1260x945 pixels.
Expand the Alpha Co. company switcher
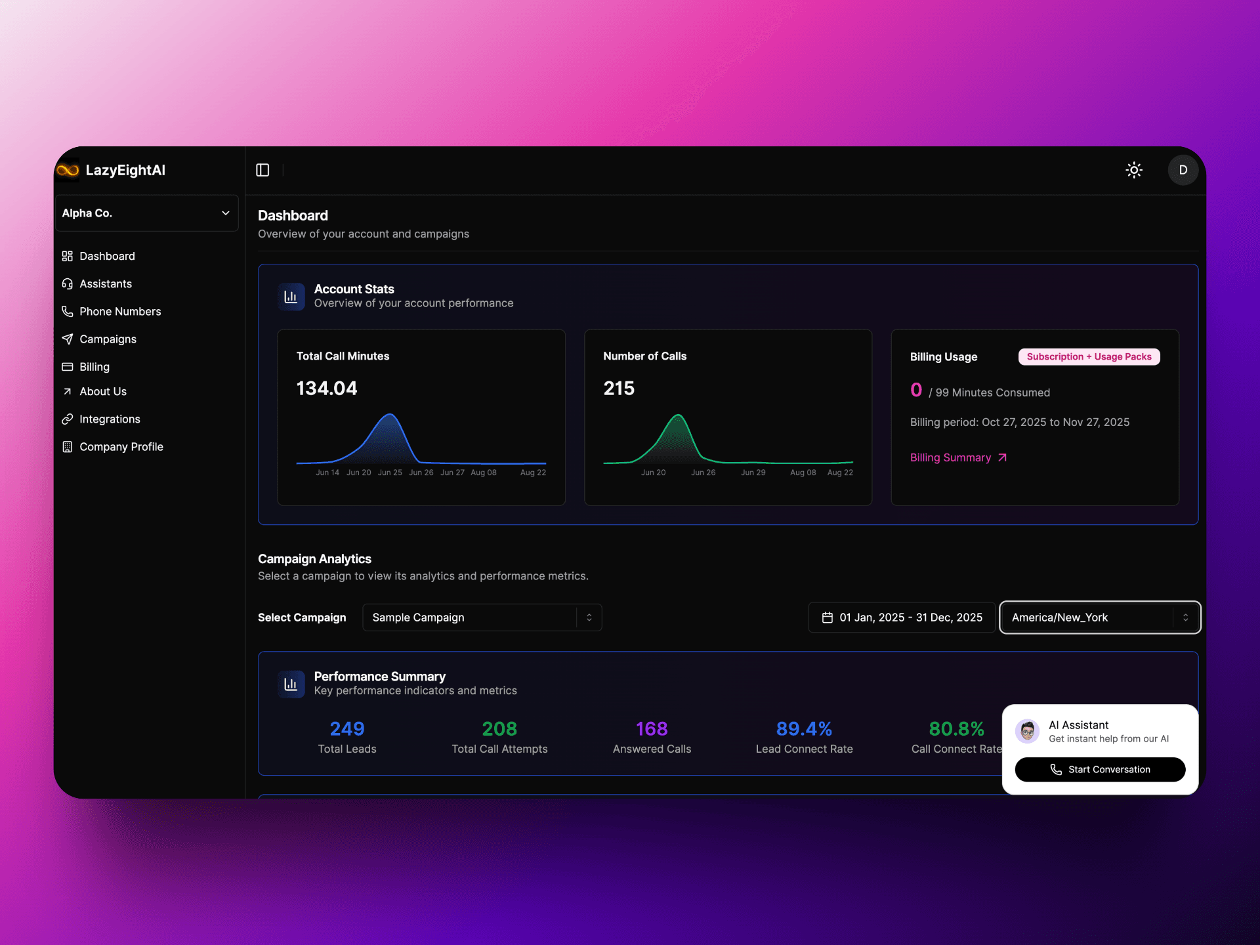(146, 213)
